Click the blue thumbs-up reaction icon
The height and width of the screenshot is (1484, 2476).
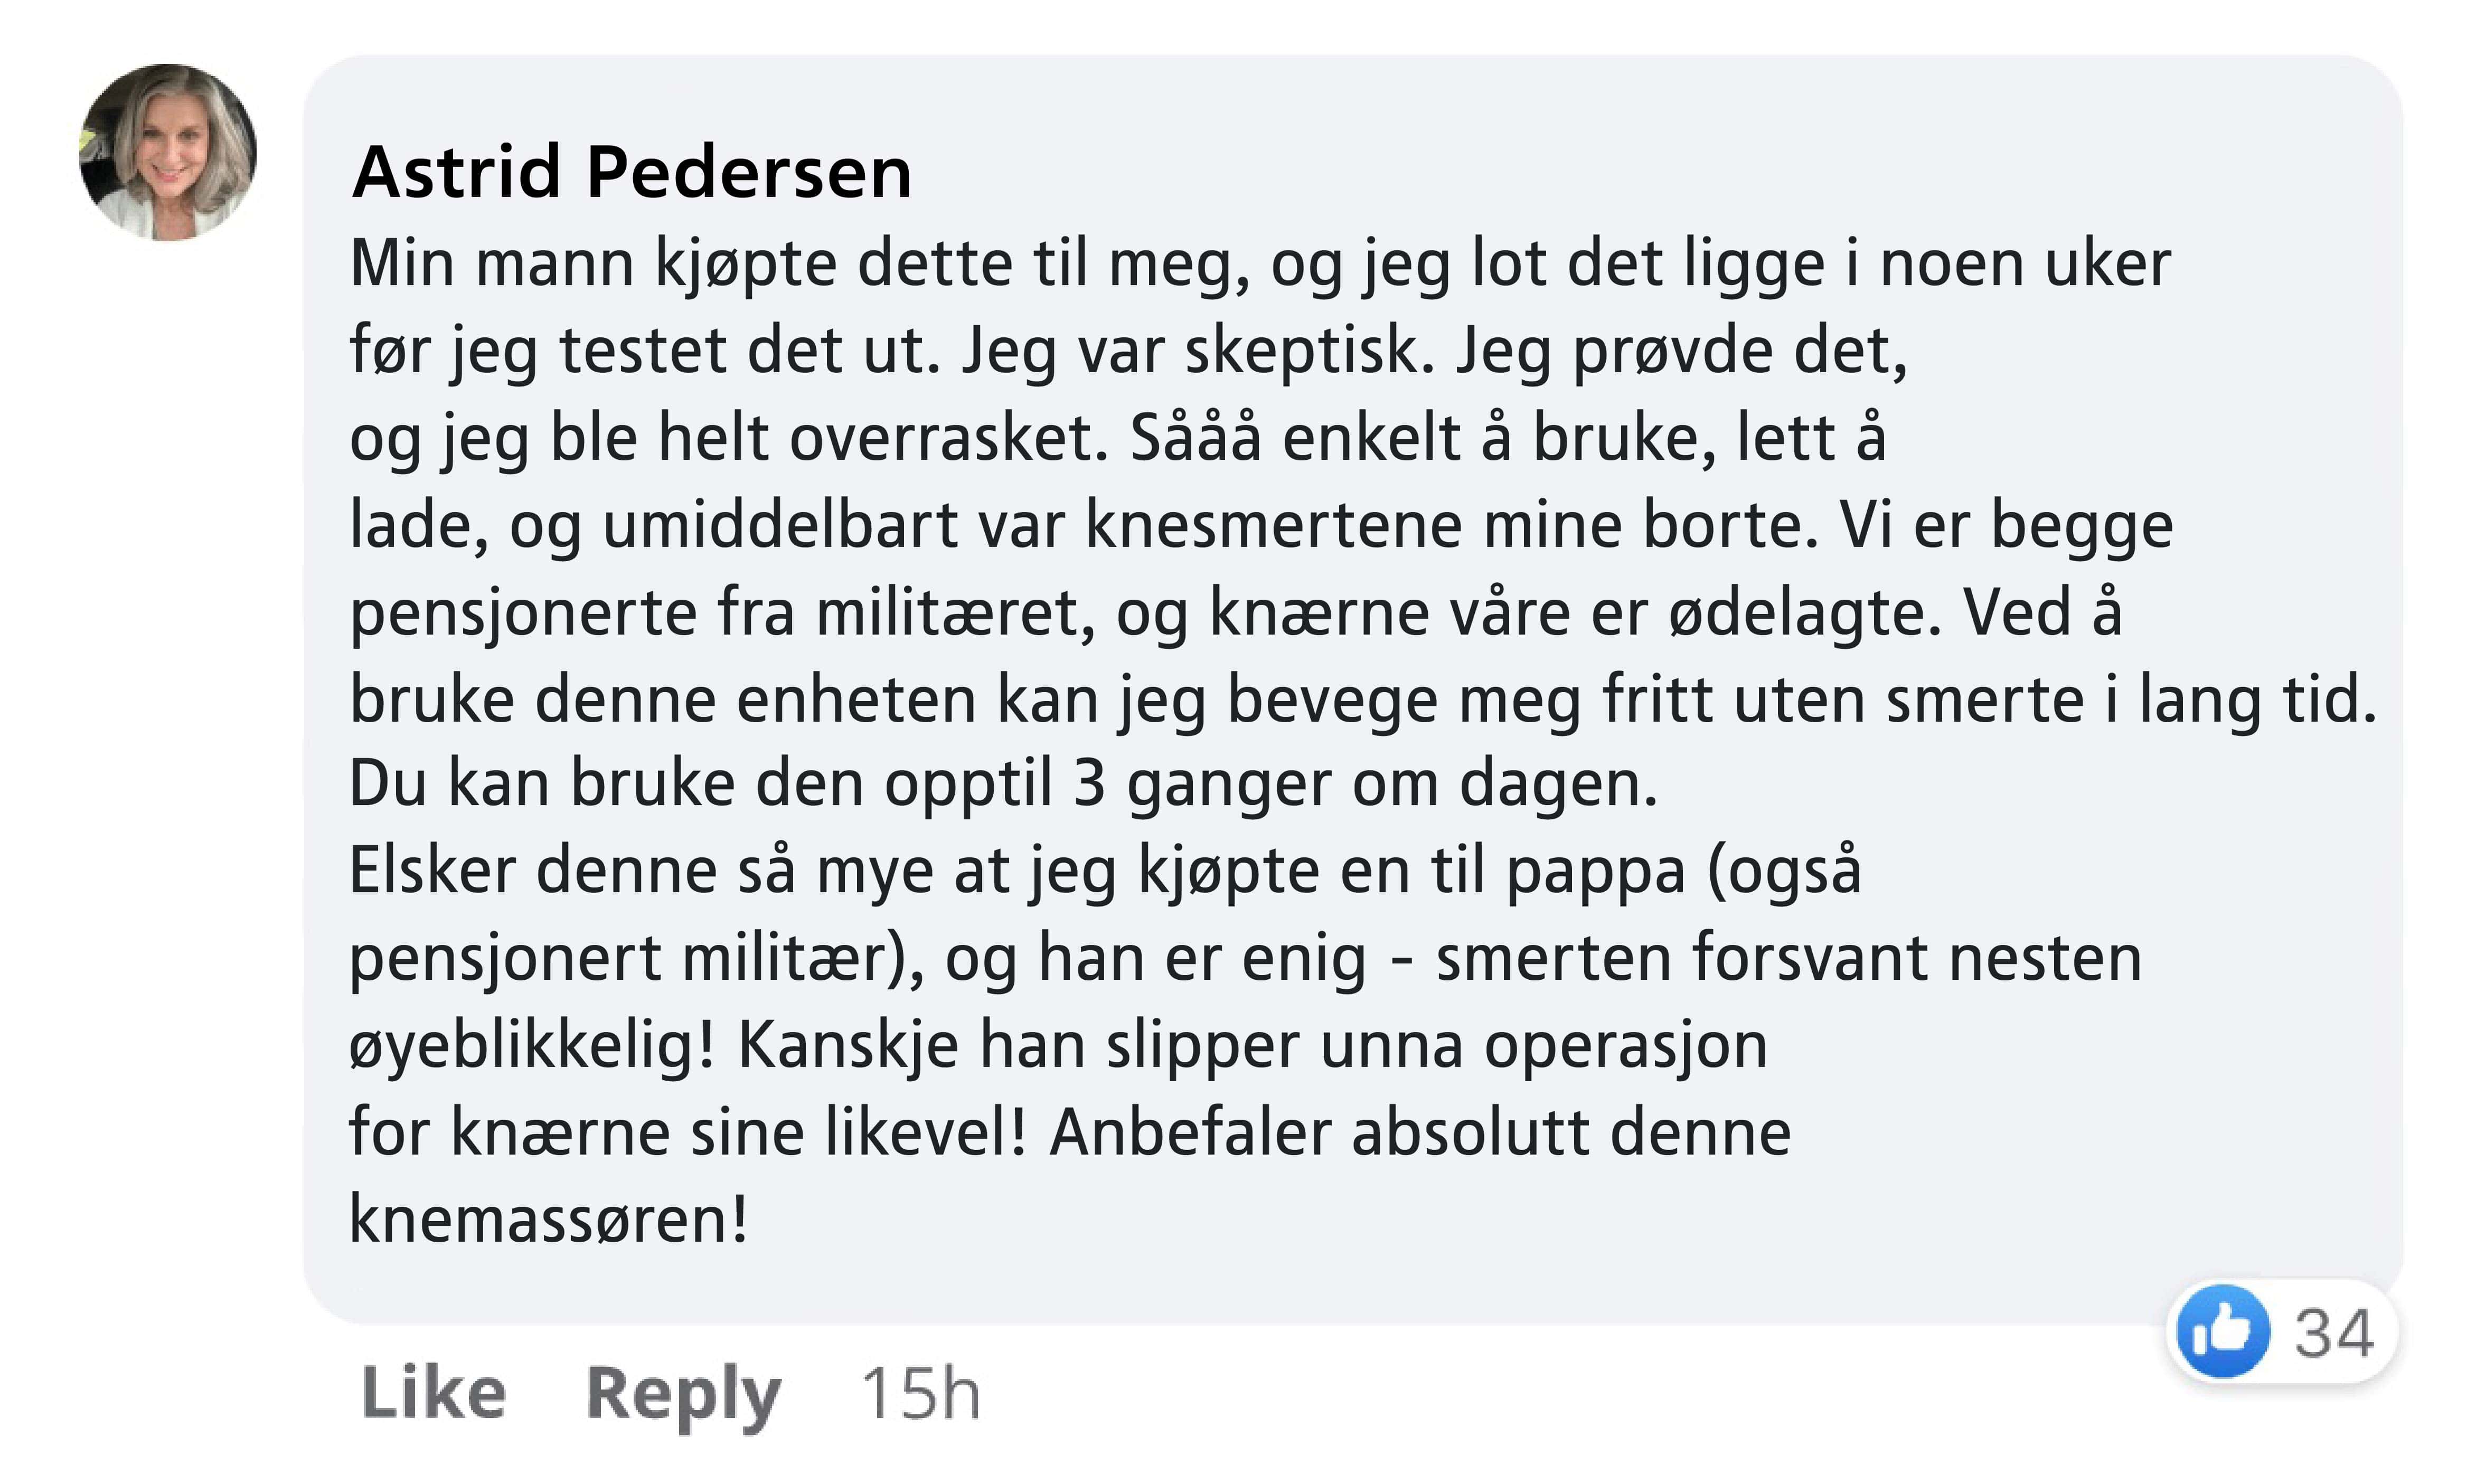click(2223, 1331)
